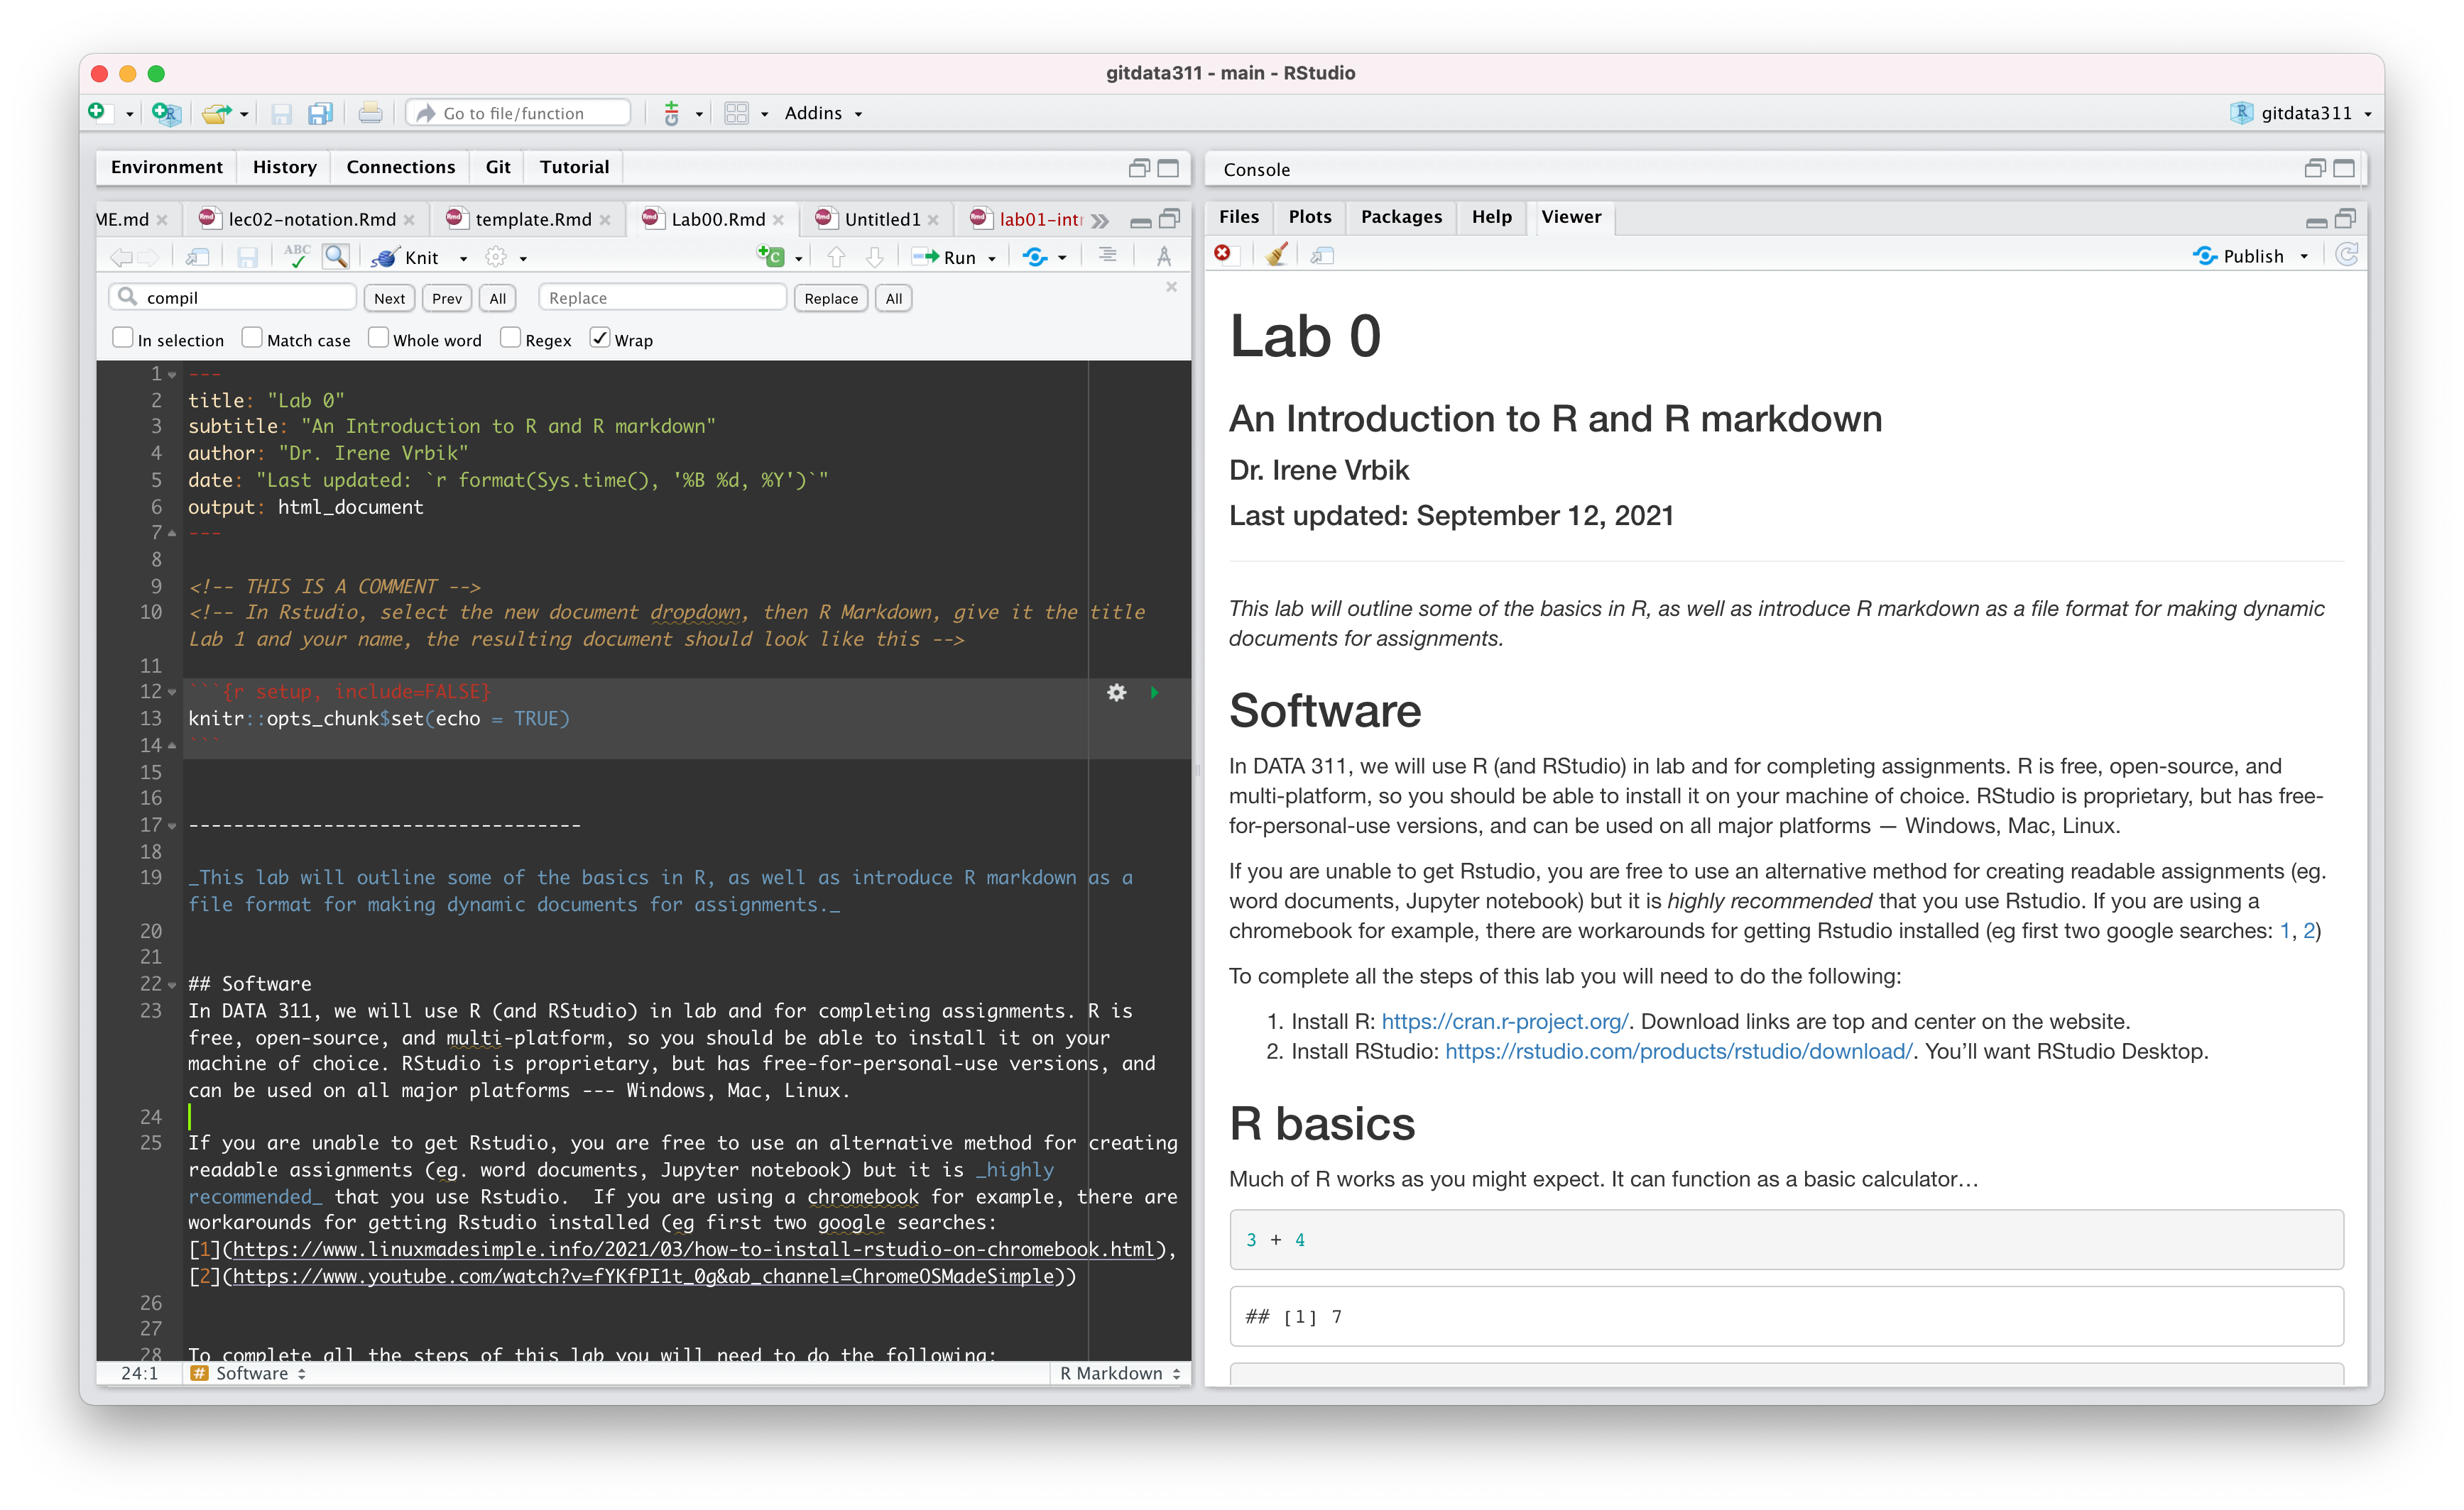This screenshot has width=2464, height=1510.
Task: Run the setup chunk play arrow
Action: coord(1155,693)
